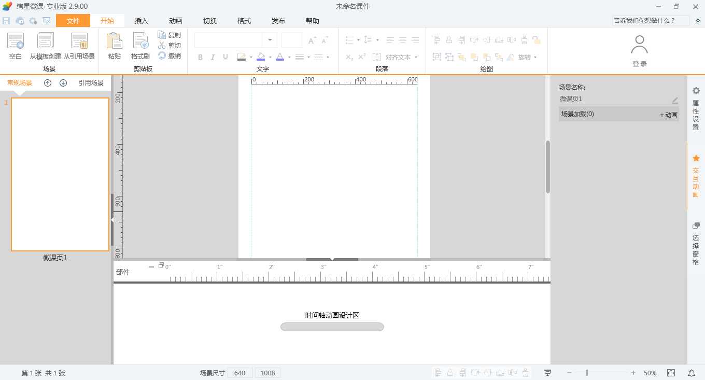
Task: Click + 动画 to add animation
Action: pyautogui.click(x=668, y=115)
